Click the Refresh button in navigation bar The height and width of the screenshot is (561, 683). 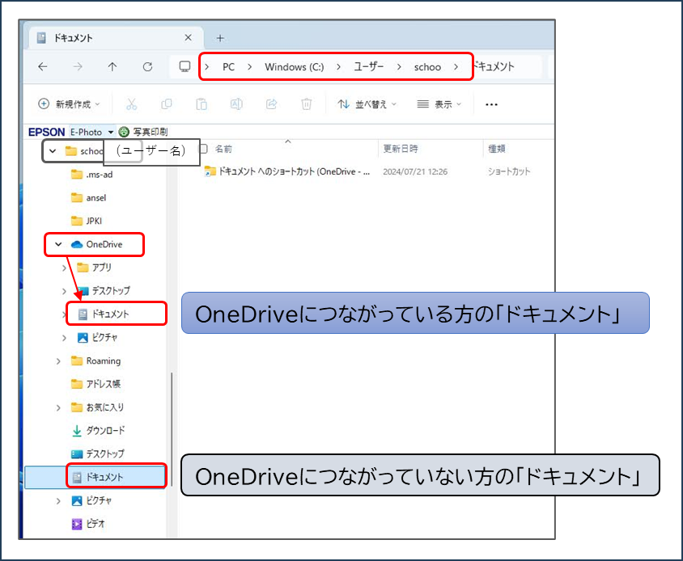[147, 67]
